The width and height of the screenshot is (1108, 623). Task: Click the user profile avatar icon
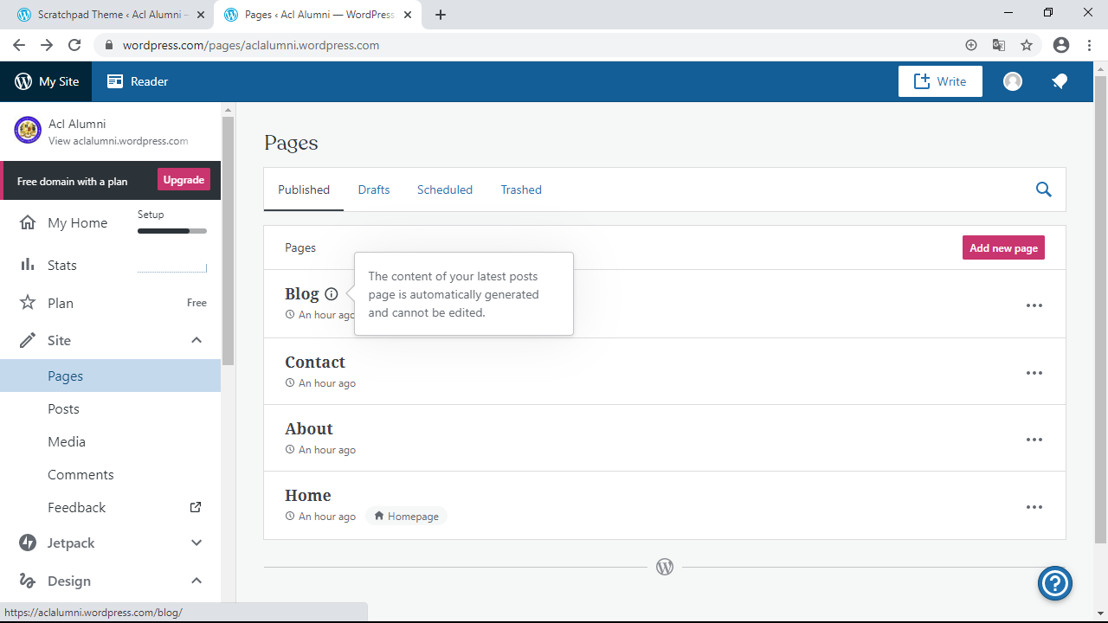[x=1012, y=81]
